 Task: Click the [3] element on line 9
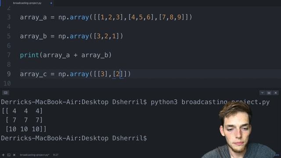point(102,74)
